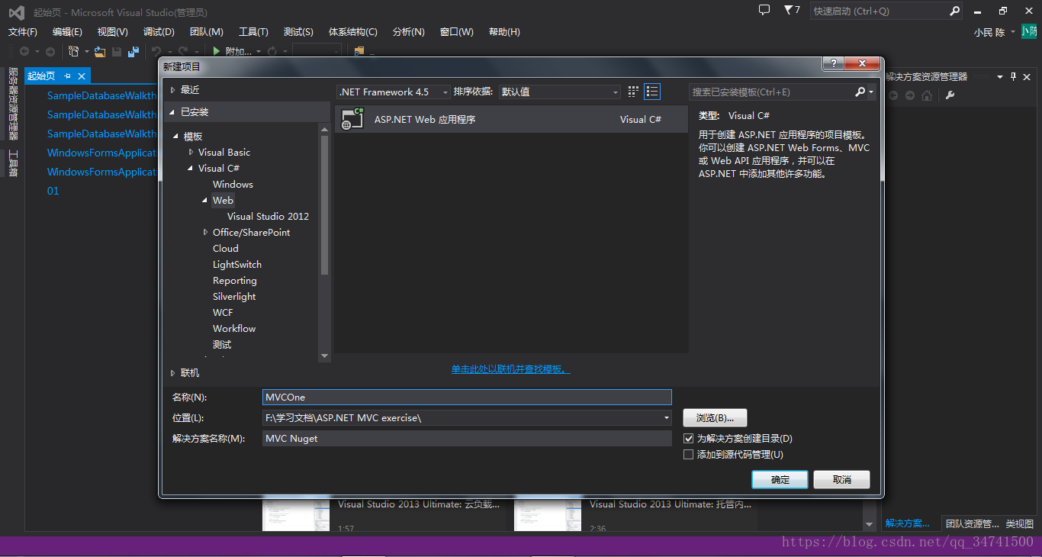Click the Solution Explorer home icon
This screenshot has height=557, width=1042.
pyautogui.click(x=927, y=95)
